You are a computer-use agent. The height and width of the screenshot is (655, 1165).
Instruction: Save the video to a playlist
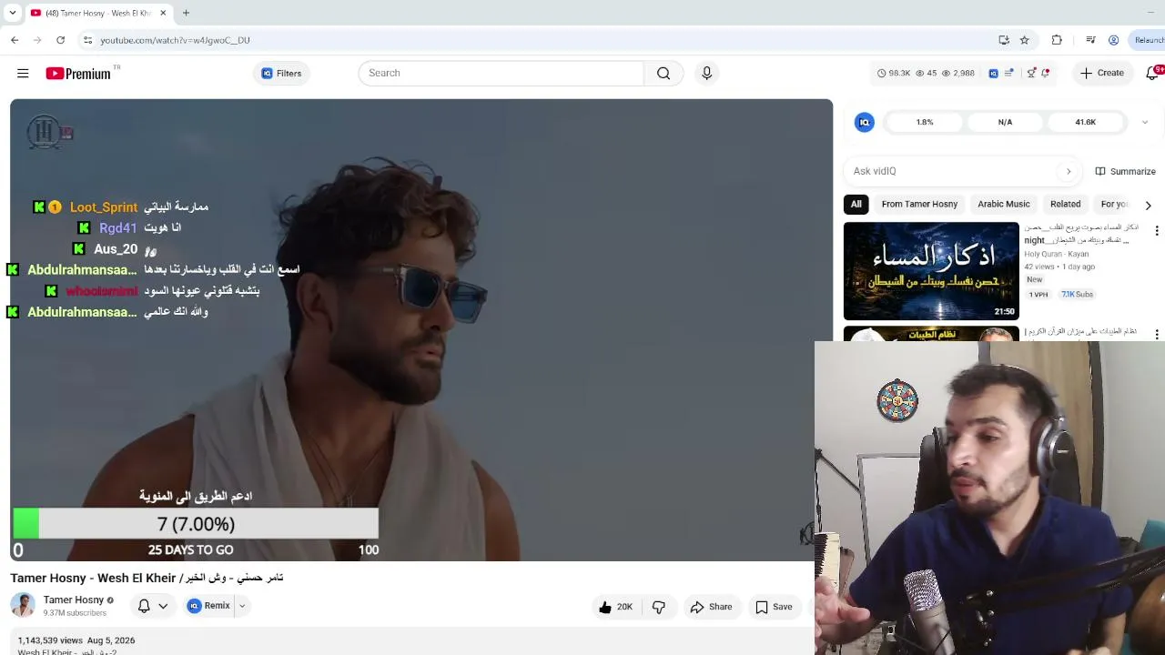click(x=774, y=607)
